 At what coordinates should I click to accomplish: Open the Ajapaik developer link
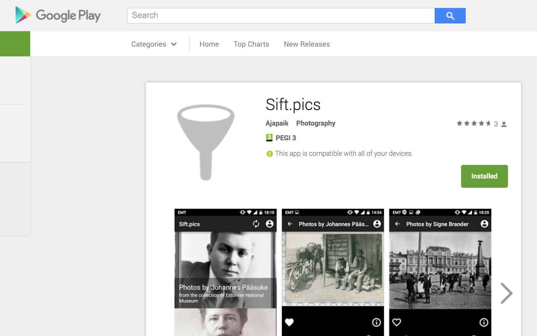pyautogui.click(x=277, y=123)
